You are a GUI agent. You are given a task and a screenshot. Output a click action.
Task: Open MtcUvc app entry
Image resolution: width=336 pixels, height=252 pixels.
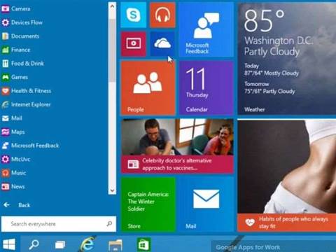coord(16,160)
